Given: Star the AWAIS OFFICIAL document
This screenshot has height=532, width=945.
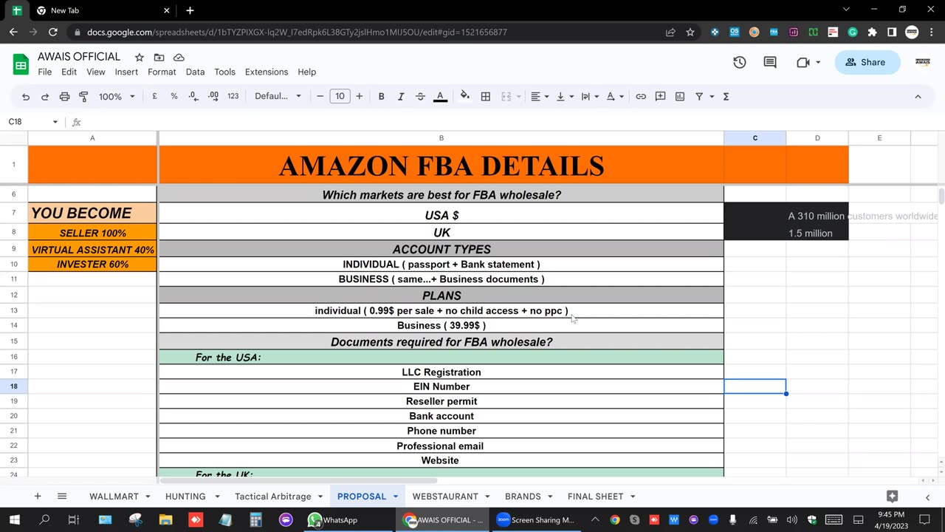Looking at the screenshot, I should pyautogui.click(x=139, y=57).
